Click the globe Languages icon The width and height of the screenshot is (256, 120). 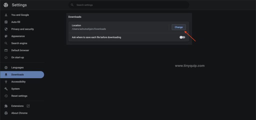[x=6, y=67]
